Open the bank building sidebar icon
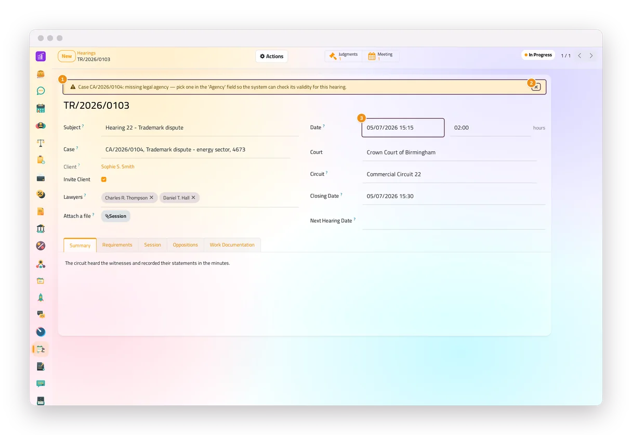Image resolution: width=632 pixels, height=435 pixels. click(x=41, y=228)
